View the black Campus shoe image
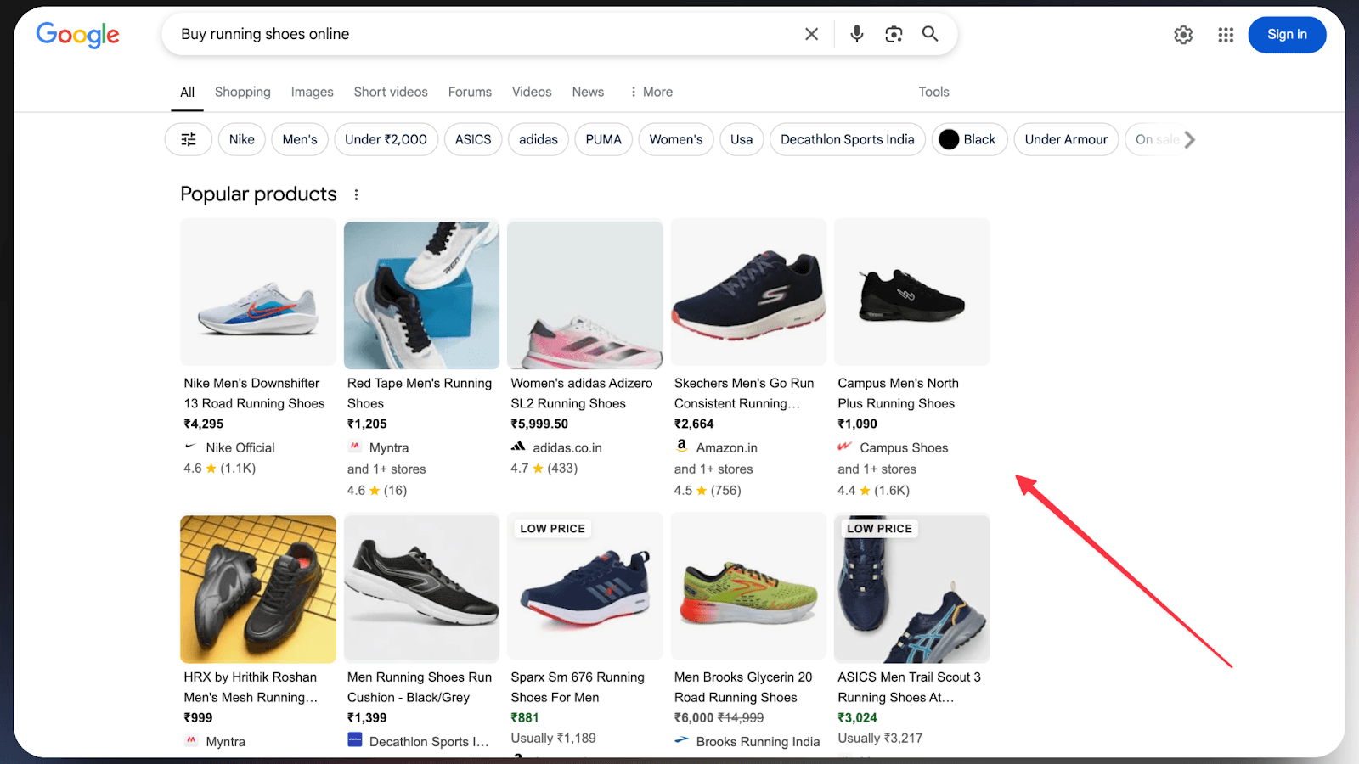Viewport: 1359px width, 764px height. pos(912,293)
